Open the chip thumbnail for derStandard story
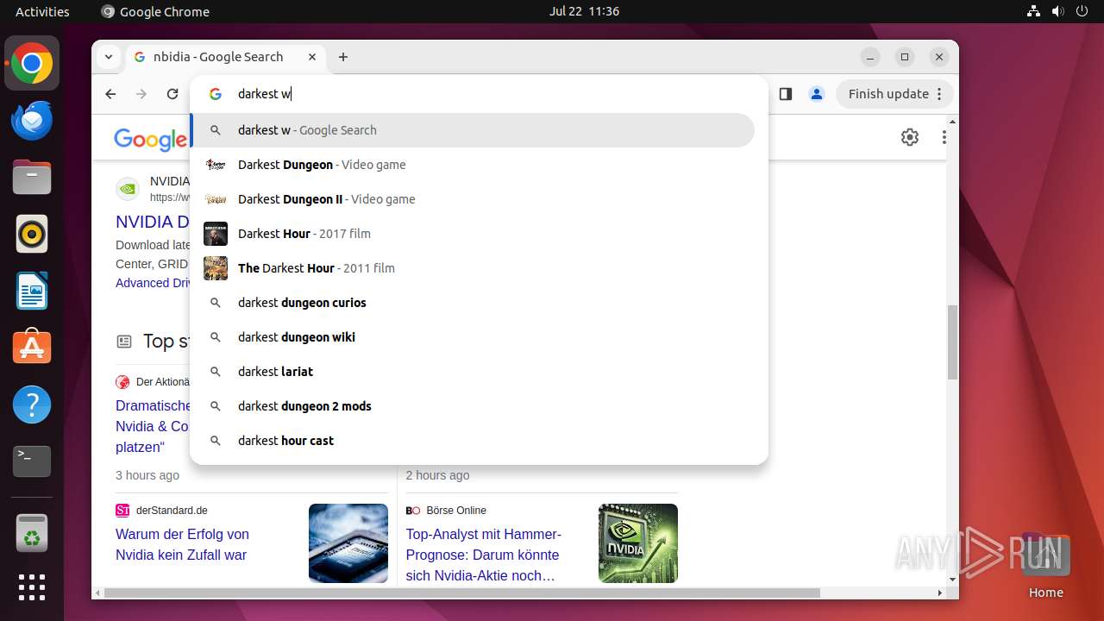1104x621 pixels. (x=348, y=543)
